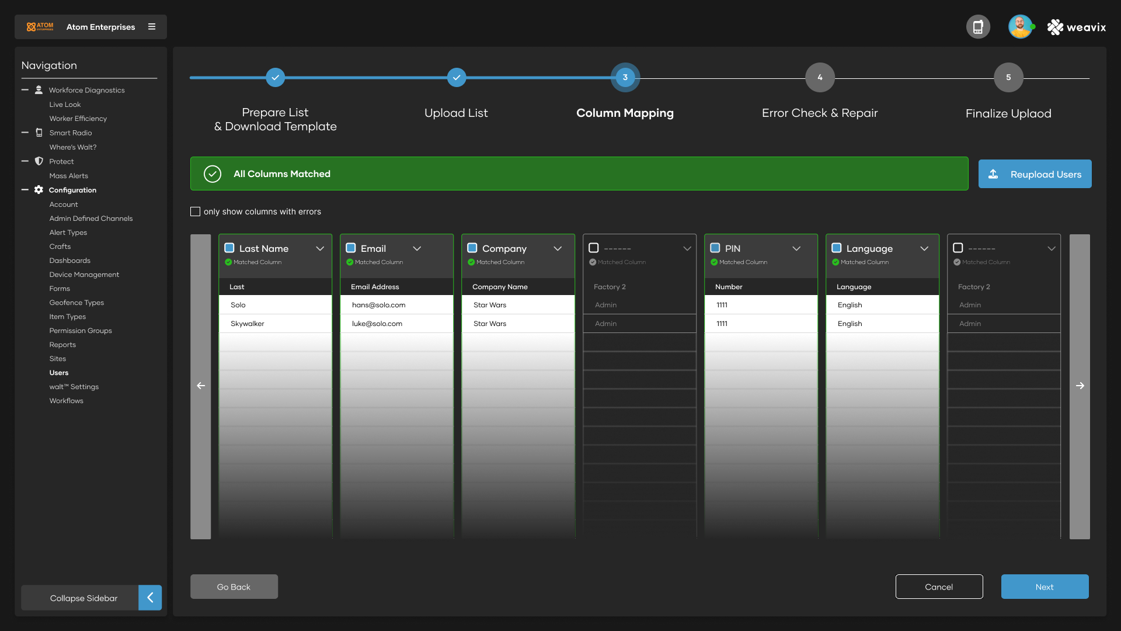Image resolution: width=1121 pixels, height=631 pixels.
Task: Toggle the Language column checkbox
Action: (x=837, y=248)
